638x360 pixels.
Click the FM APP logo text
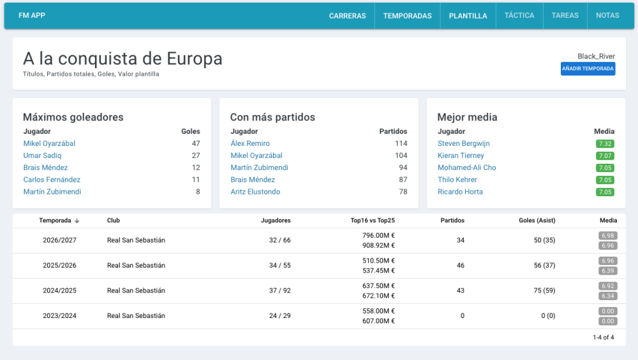[32, 15]
